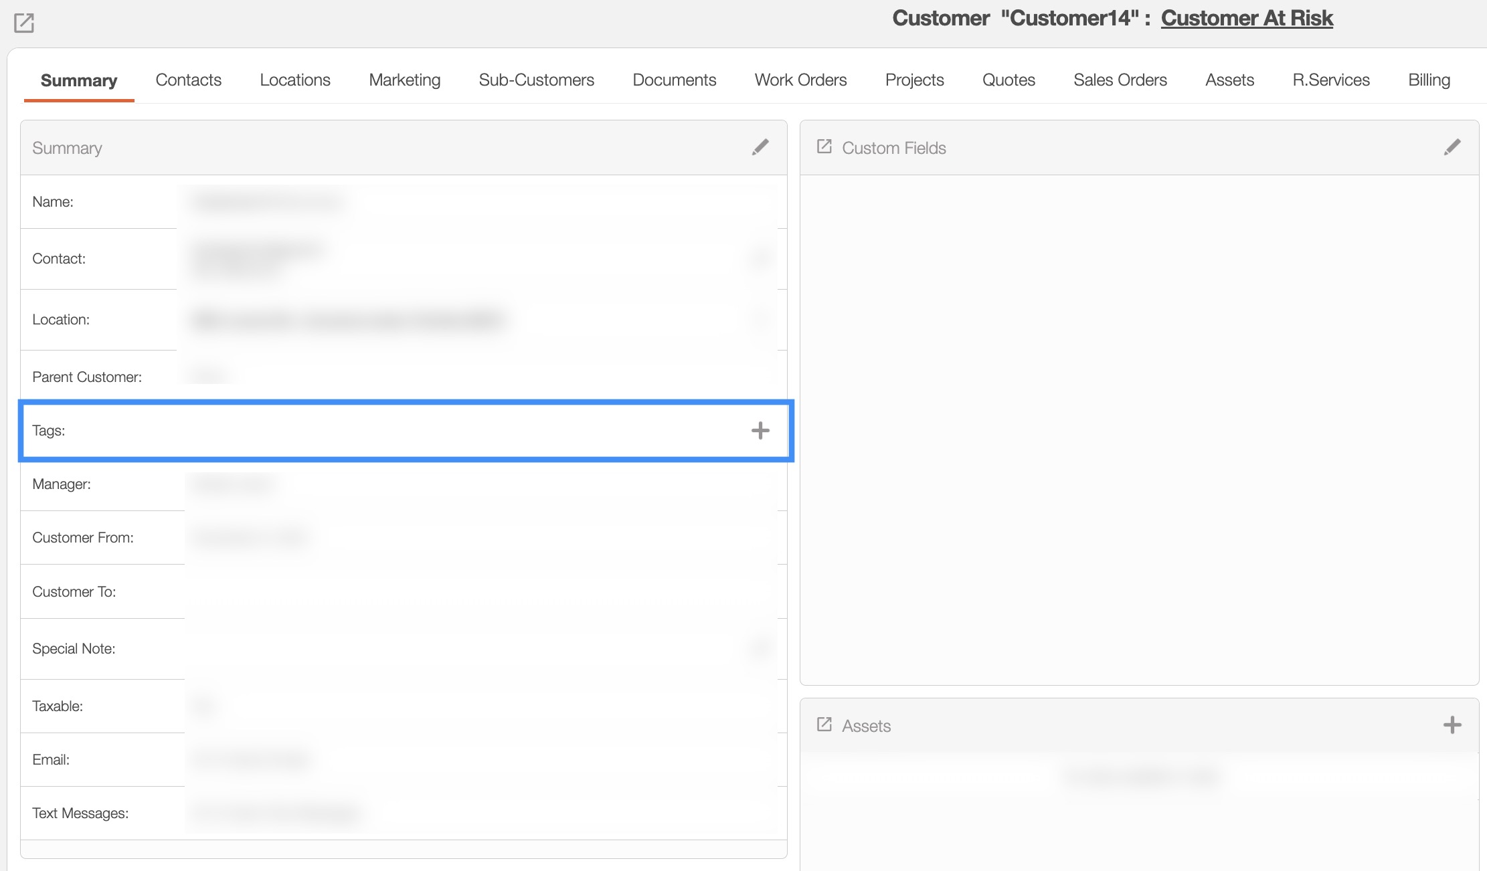
Task: Add a tag with plus icon
Action: 760,430
